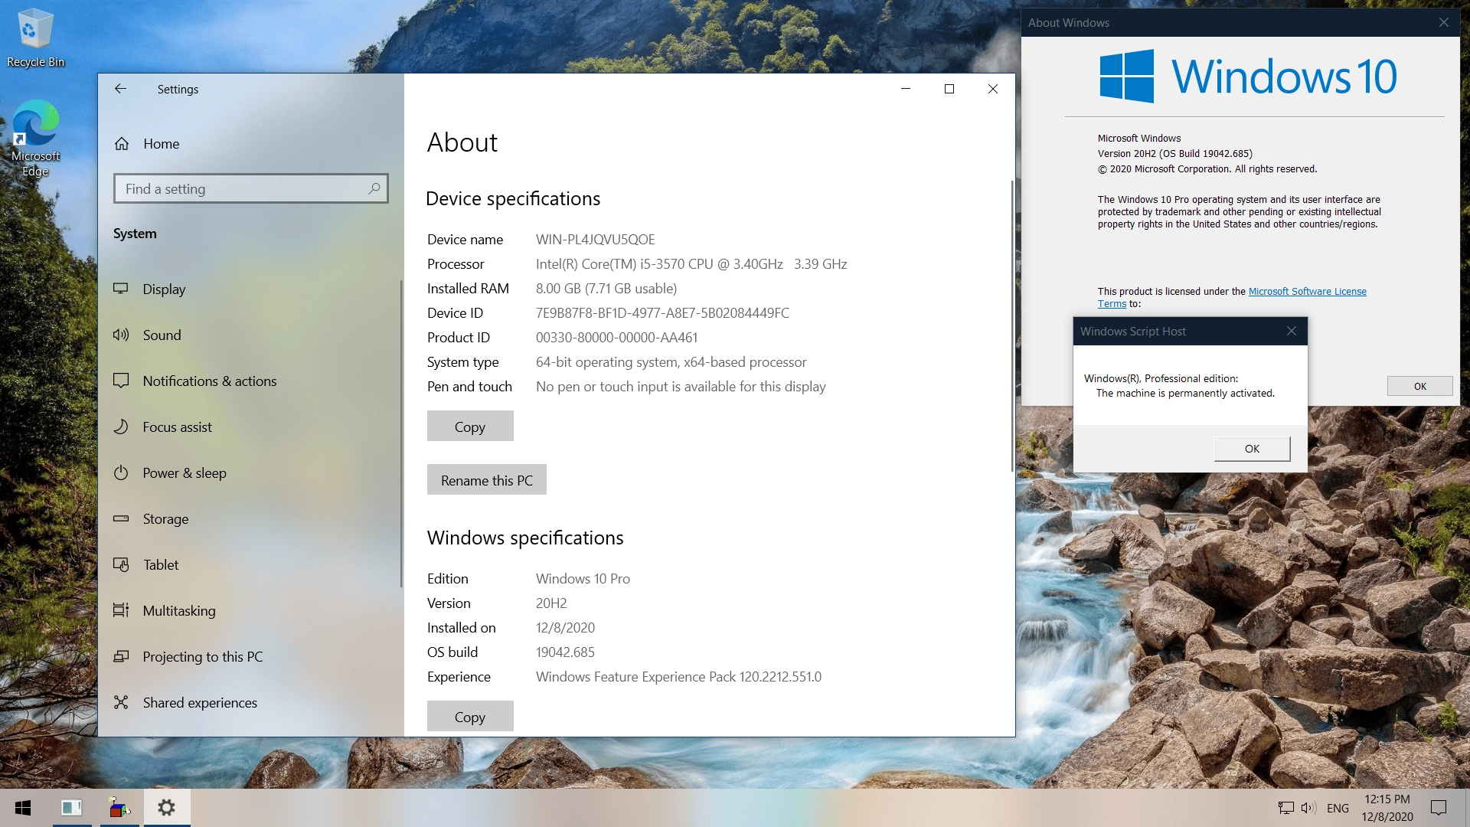Click the Storage drive icon

click(x=121, y=518)
